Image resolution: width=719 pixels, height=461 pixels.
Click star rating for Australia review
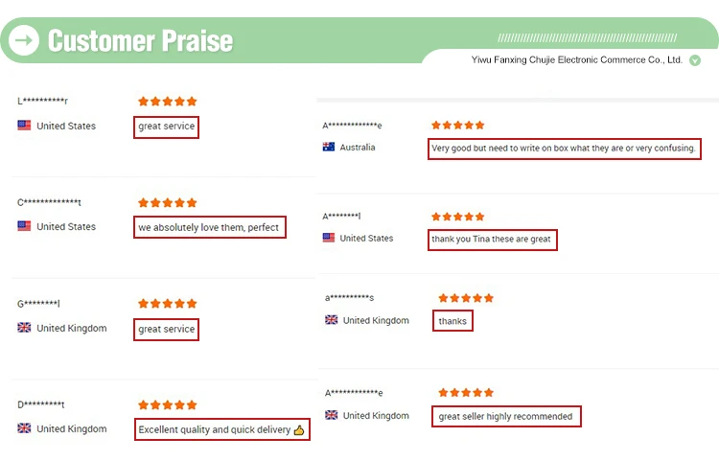pyautogui.click(x=457, y=126)
